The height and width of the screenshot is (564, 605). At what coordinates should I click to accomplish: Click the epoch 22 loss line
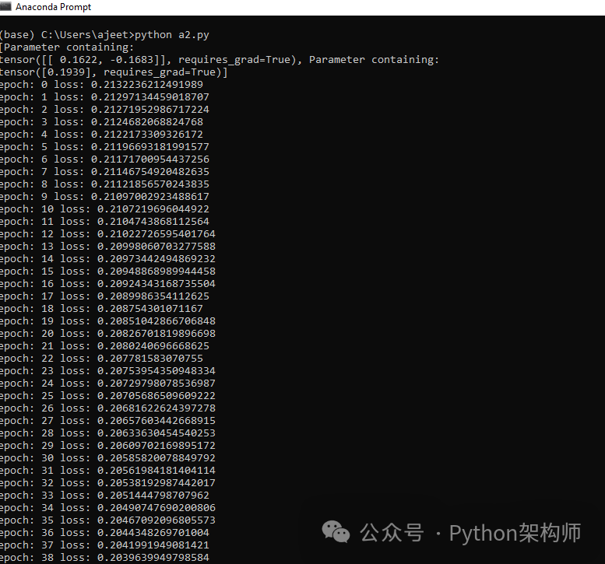click(101, 358)
